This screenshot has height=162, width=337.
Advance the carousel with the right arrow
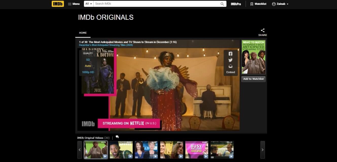coord(262,150)
